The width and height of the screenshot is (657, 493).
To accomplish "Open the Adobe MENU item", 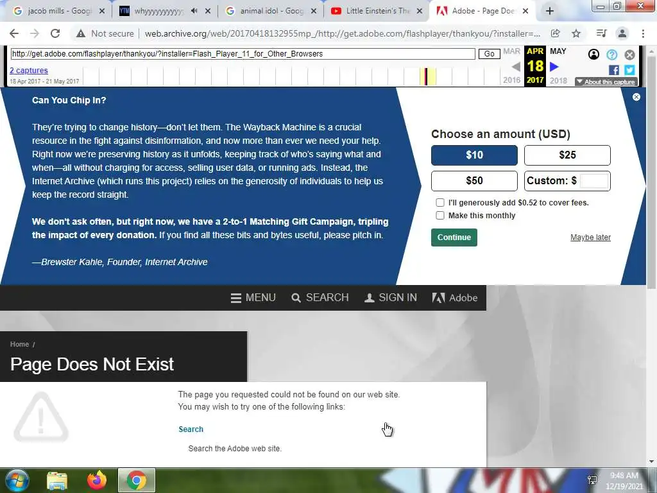I will pos(253,298).
